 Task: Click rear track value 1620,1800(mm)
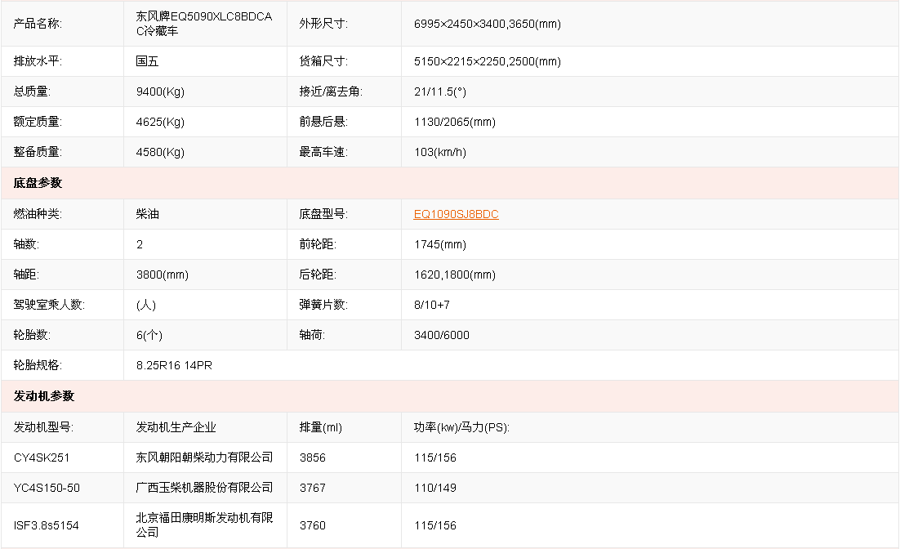(455, 274)
